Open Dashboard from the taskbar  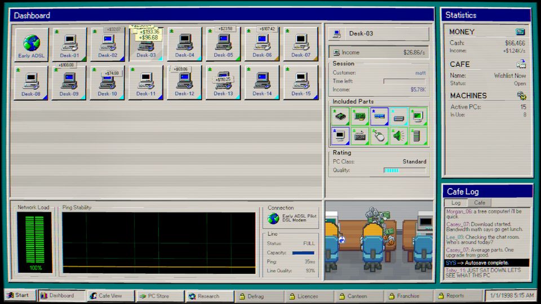pos(61,296)
